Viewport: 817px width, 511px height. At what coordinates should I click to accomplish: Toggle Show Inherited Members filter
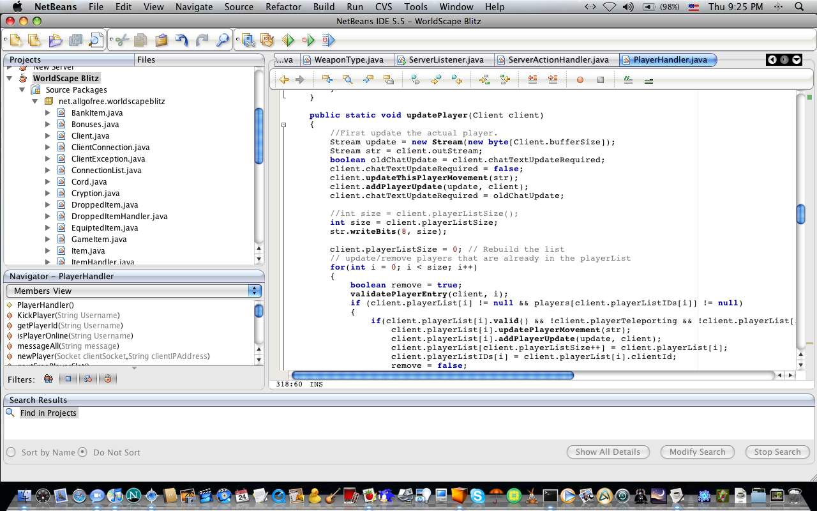(x=48, y=379)
